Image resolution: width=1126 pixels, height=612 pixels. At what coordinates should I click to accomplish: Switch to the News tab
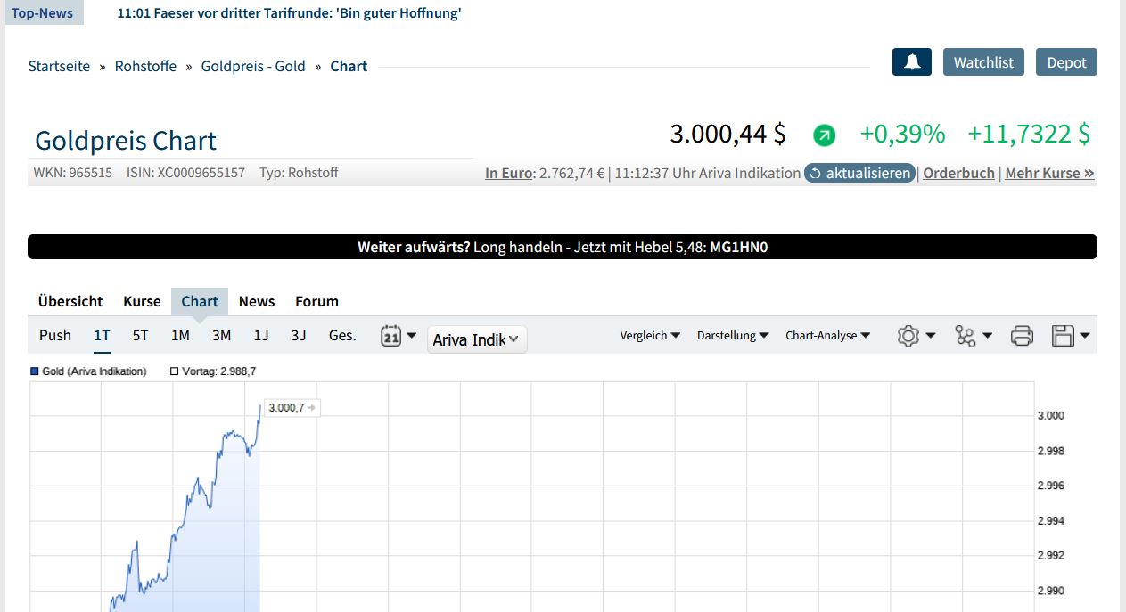click(257, 301)
